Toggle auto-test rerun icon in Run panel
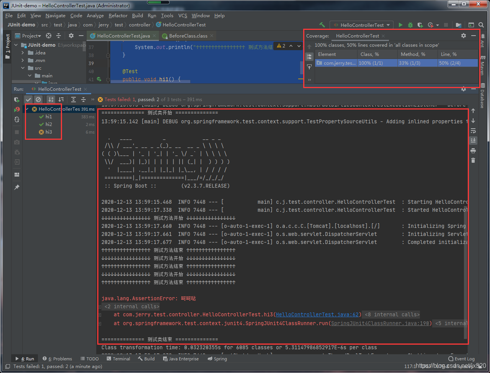490x373 pixels. 17,119
